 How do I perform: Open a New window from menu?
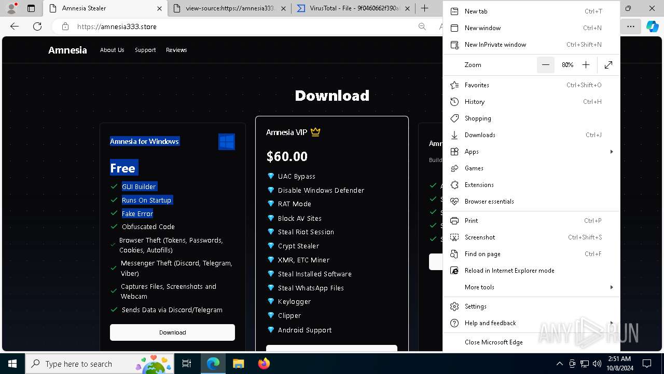click(531, 28)
